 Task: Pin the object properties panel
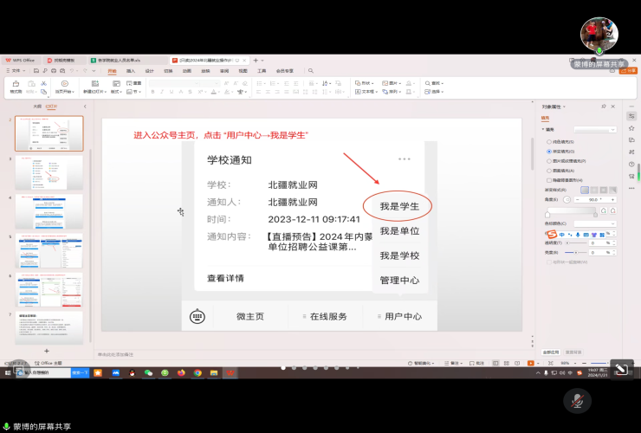pos(604,106)
